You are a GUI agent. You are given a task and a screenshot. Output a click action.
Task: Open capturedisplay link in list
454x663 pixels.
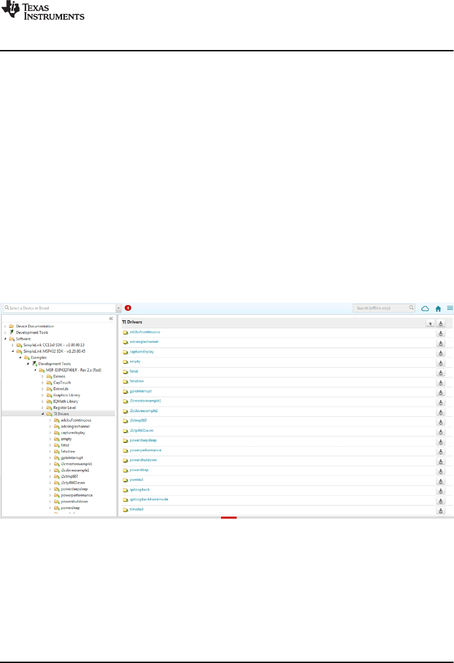click(142, 352)
